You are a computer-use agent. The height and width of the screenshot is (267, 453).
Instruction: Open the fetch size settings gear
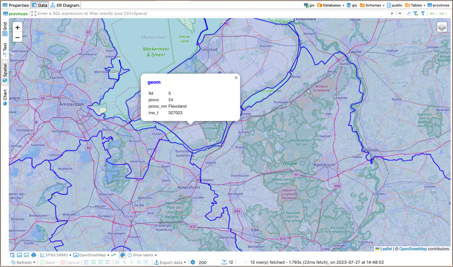pyautogui.click(x=193, y=262)
